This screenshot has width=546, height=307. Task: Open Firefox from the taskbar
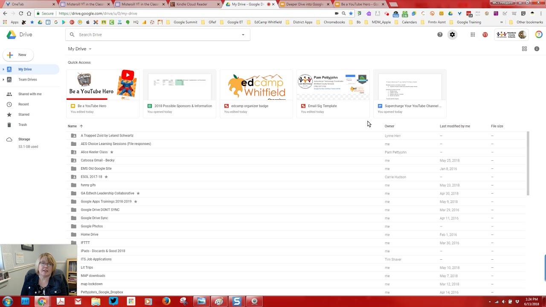point(166,301)
